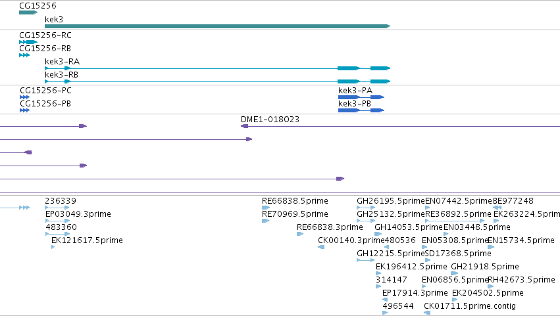Click the CG15256-RC transcript glyph
Image resolution: width=560 pixels, height=316 pixels.
click(28, 42)
